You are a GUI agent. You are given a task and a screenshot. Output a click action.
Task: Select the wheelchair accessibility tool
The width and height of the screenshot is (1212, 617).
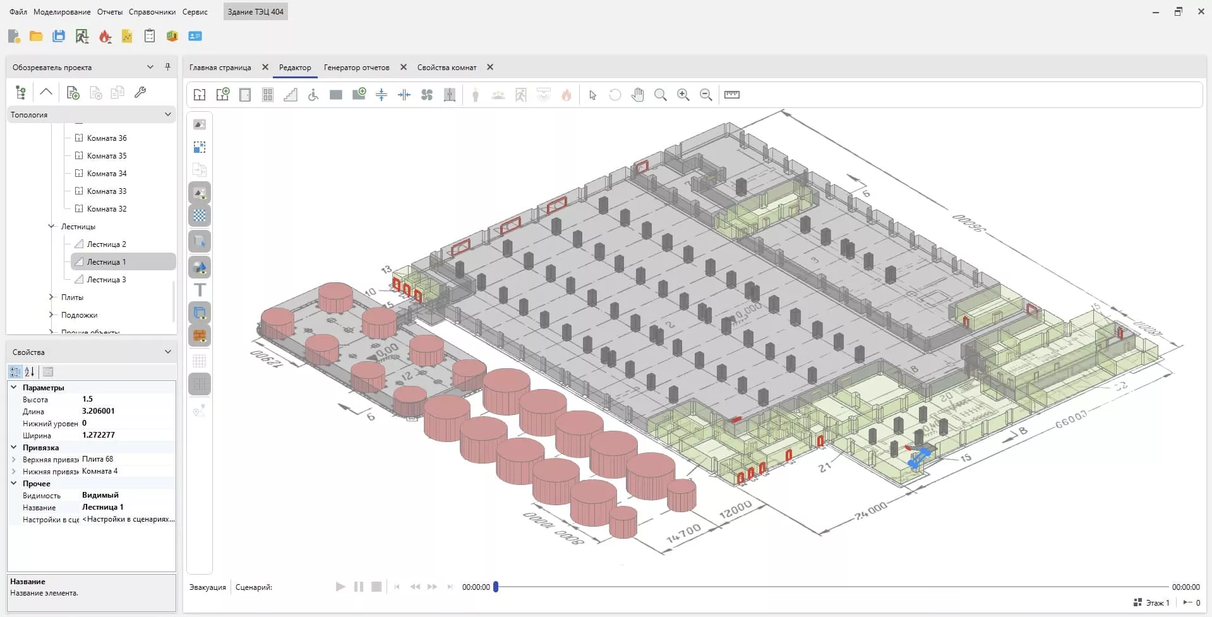coord(313,95)
